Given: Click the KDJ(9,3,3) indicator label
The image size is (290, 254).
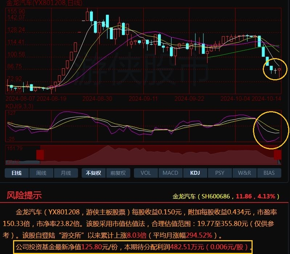Looking at the screenshot, I should point(19,106).
